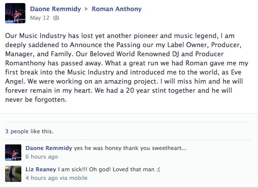Show the 3 people who like this

(17, 131)
